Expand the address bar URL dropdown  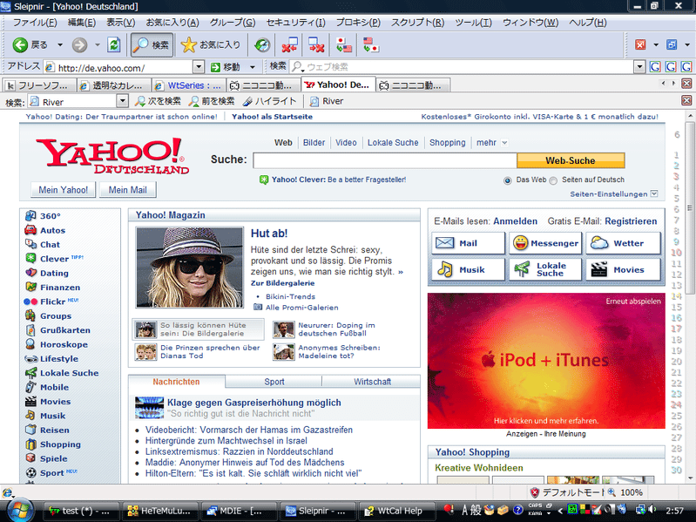pyautogui.click(x=199, y=67)
